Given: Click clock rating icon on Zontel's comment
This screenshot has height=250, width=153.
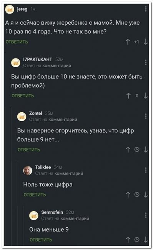Looking at the screenshot, I should pos(137,150).
